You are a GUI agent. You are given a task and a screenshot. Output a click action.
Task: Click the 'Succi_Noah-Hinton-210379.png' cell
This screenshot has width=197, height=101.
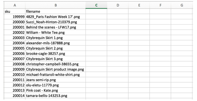pyautogui.click(x=56, y=22)
